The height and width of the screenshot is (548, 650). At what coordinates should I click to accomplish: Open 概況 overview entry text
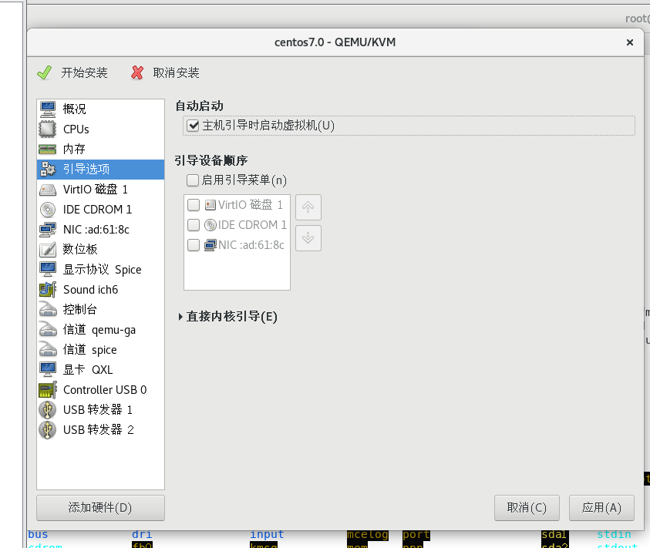tap(75, 109)
